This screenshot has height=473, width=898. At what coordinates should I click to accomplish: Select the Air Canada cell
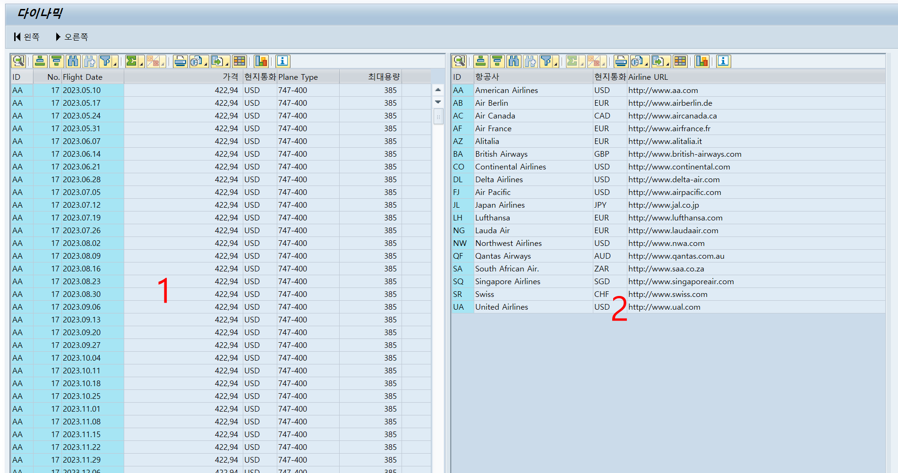coord(533,116)
